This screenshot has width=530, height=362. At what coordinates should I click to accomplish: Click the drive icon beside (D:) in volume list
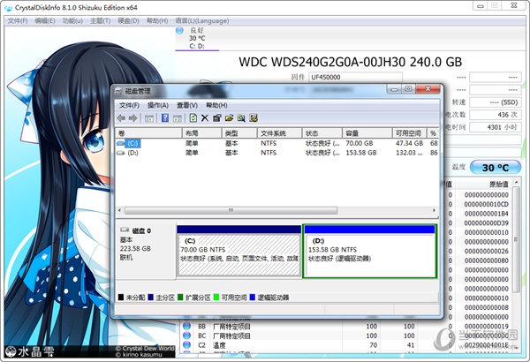tap(120, 153)
